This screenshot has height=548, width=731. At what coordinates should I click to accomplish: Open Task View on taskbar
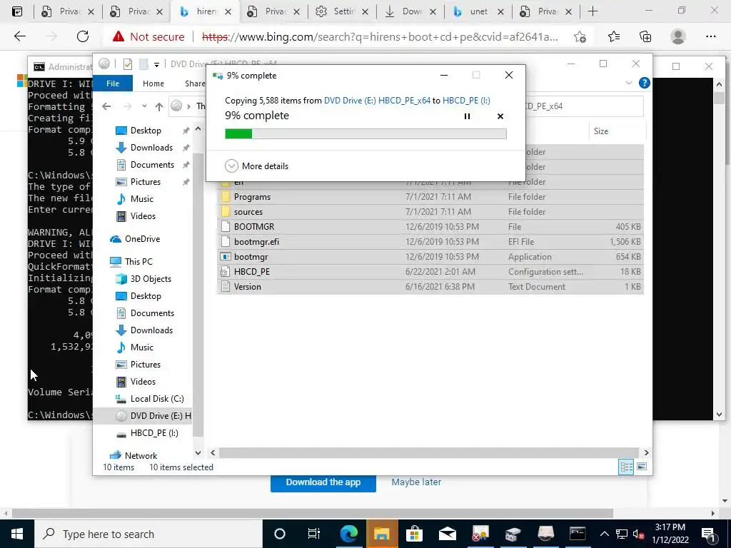[x=314, y=534]
